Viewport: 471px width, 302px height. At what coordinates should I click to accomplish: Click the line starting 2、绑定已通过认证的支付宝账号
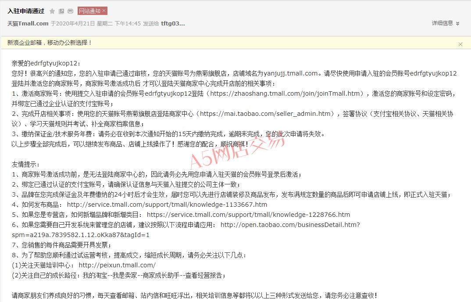126,184
